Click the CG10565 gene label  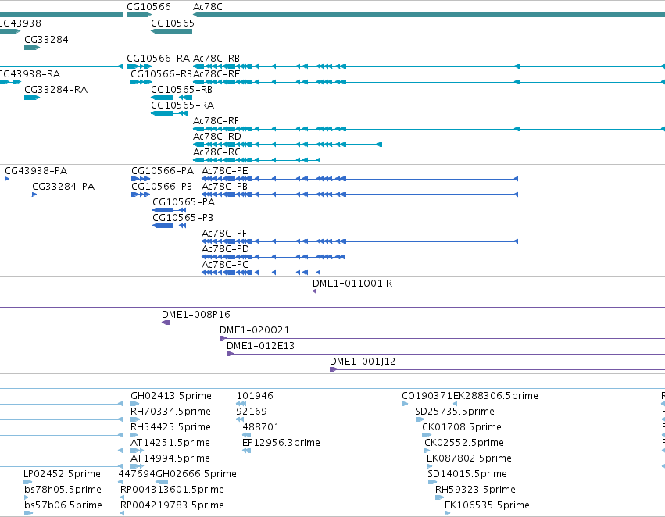(x=173, y=23)
